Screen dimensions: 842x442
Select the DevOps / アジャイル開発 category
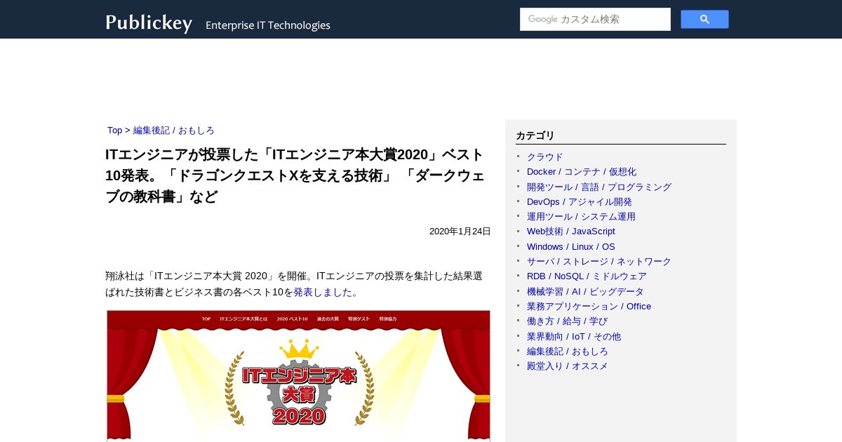coord(580,202)
